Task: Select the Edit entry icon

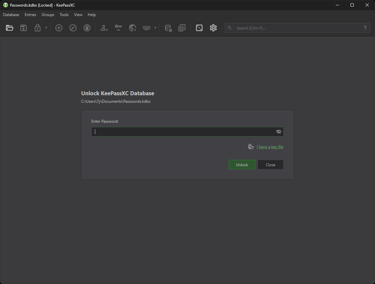Action: click(x=73, y=28)
